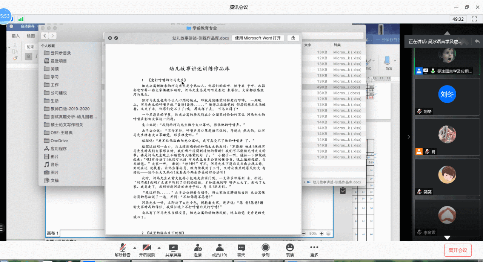
Task: Expand video options arrow beside 开启视频
Action: [159, 248]
